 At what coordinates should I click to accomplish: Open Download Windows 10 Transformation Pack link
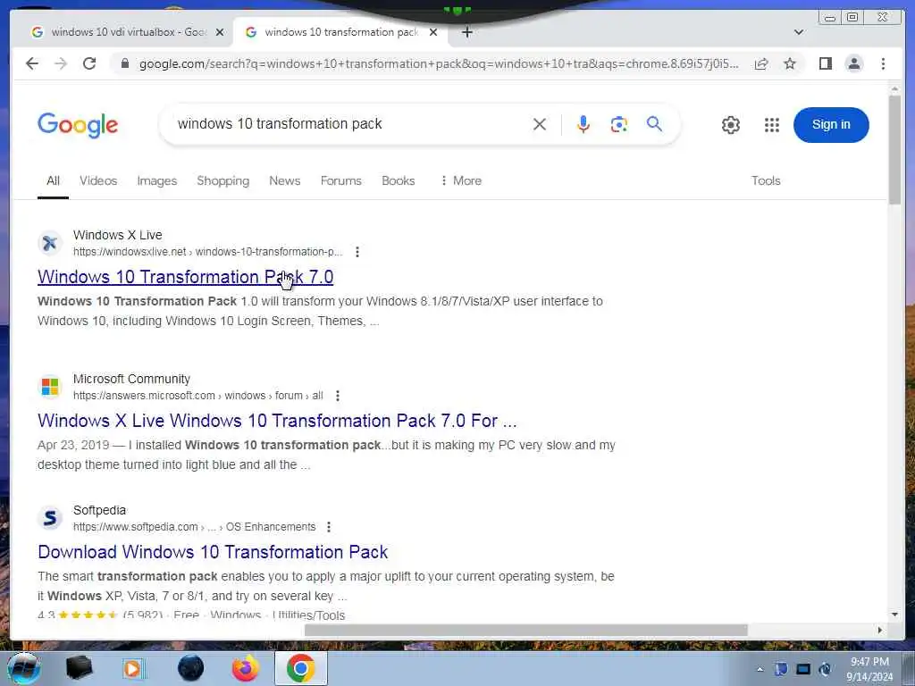[213, 552]
